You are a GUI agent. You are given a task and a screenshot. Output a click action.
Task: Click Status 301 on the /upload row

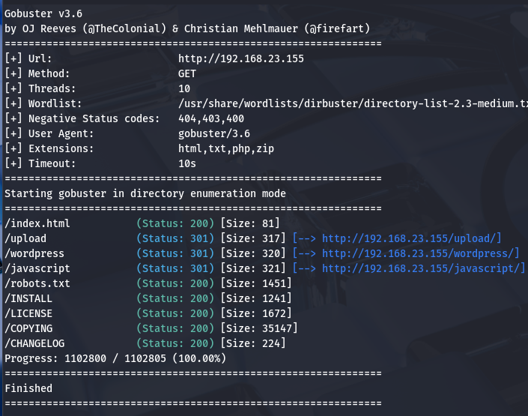175,238
